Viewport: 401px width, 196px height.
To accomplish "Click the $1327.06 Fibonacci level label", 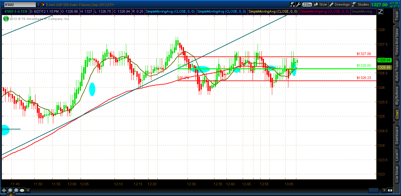I will point(364,54).
